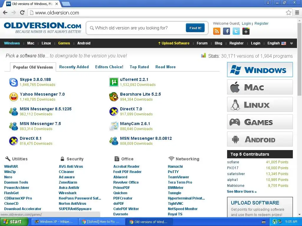302x226 pixels.
Task: Expand the navbar double-chevron dropdown
Action: coord(291,43)
